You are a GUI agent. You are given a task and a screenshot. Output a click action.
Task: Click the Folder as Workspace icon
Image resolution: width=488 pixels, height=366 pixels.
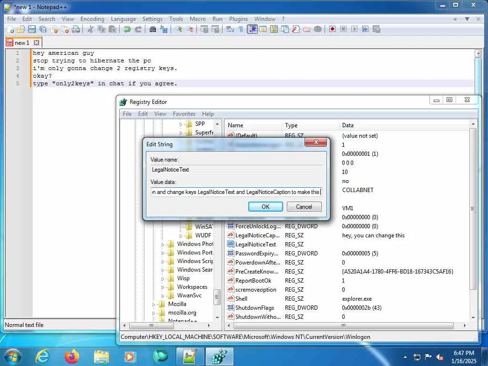coord(306,29)
